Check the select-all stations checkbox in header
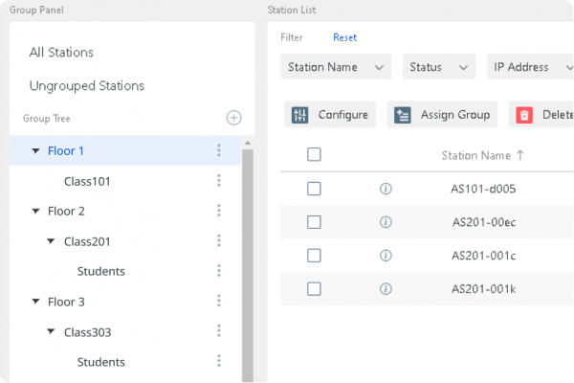 click(x=314, y=155)
